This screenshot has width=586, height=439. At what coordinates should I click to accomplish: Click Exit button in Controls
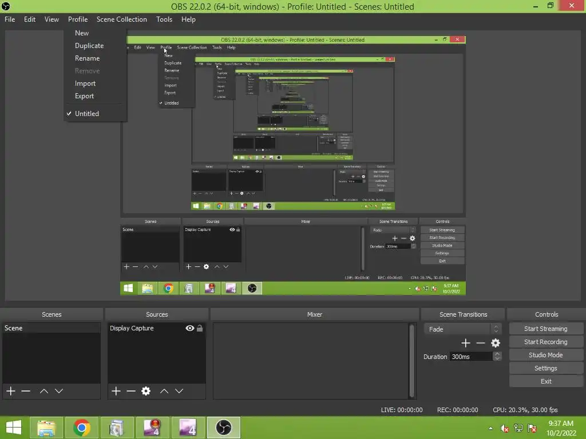545,381
